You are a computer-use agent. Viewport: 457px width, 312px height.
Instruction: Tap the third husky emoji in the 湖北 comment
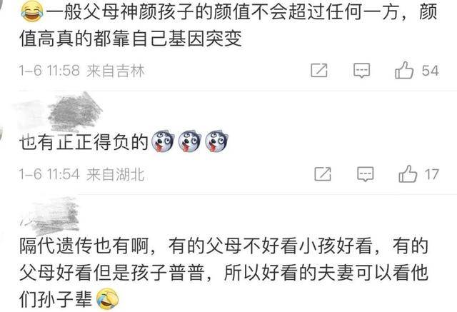tap(217, 141)
